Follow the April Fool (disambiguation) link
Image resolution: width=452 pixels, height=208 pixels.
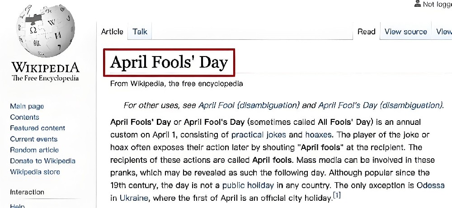tap(249, 105)
